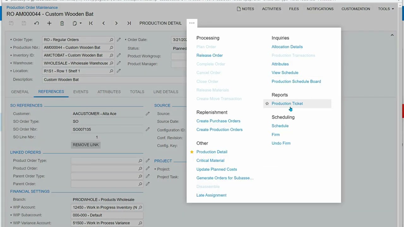Viewport: 404px width, 227px height.
Task: Open the Notes panel
Action: coord(246,9)
